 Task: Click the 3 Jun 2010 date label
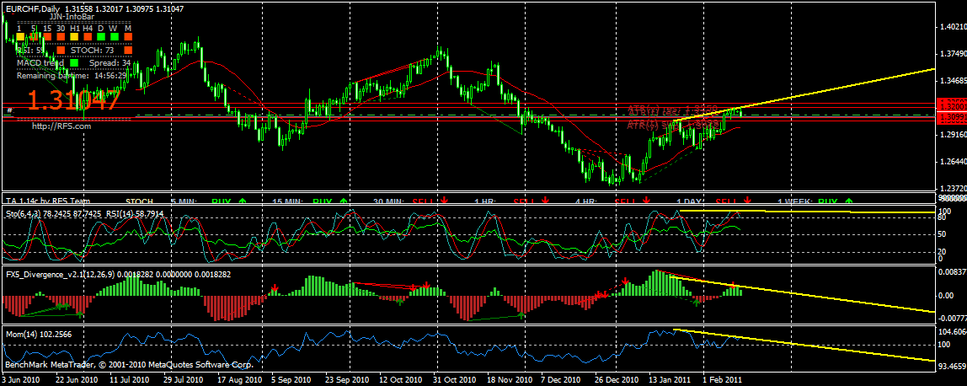(x=22, y=380)
